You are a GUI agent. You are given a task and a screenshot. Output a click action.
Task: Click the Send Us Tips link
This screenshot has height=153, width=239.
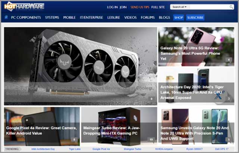[x=140, y=7]
